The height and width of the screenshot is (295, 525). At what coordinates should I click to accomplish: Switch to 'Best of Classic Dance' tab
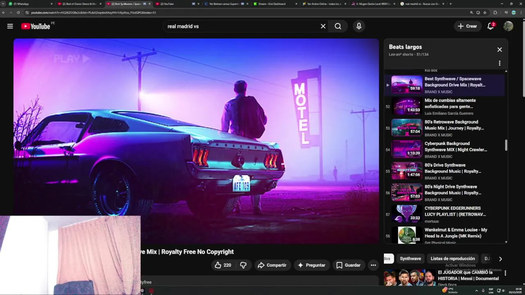(x=80, y=4)
